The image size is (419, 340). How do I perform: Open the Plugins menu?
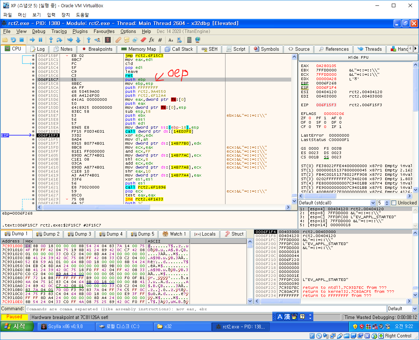pyautogui.click(x=80, y=32)
